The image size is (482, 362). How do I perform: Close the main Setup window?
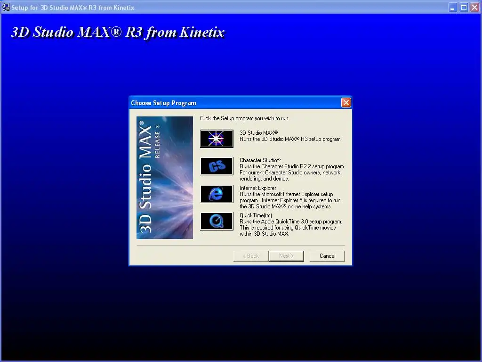click(474, 8)
